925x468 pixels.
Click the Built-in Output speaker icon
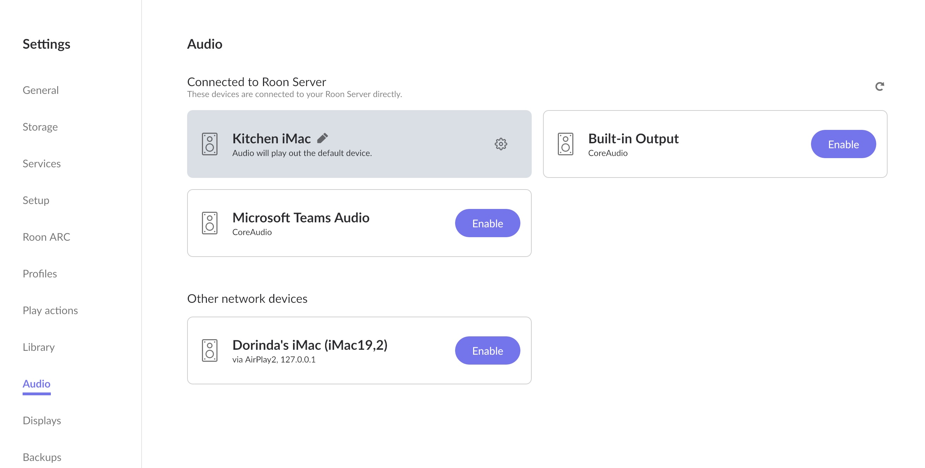(566, 144)
